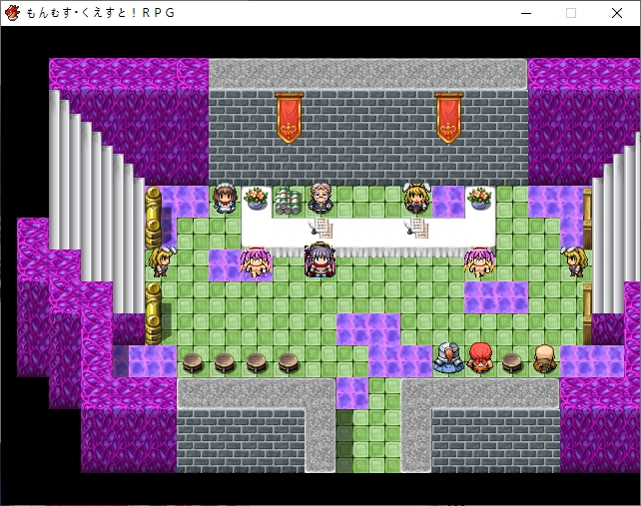Image resolution: width=641 pixels, height=506 pixels.
Task: Click the blonde bunny girl behind the counter
Action: click(x=416, y=199)
